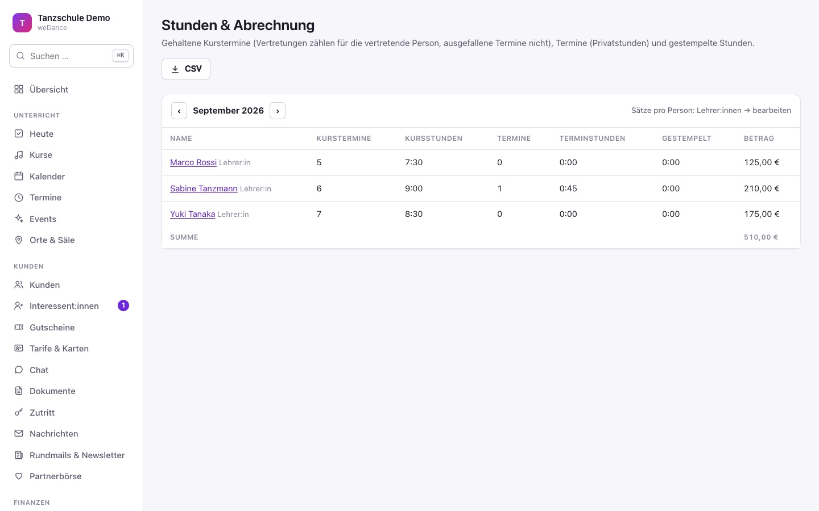Click the 7:30 Kursstunden value
819x511 pixels.
pos(413,162)
